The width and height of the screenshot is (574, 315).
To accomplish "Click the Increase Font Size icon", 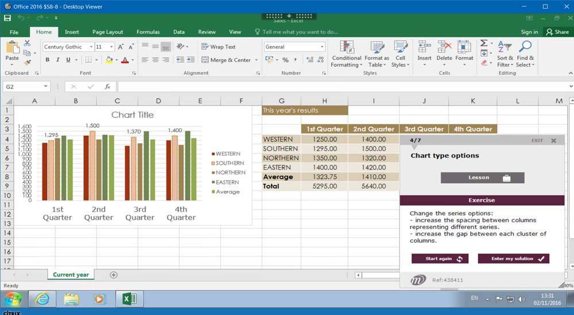I will tap(121, 47).
